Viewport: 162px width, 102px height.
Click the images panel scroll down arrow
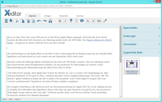(x=160, y=96)
